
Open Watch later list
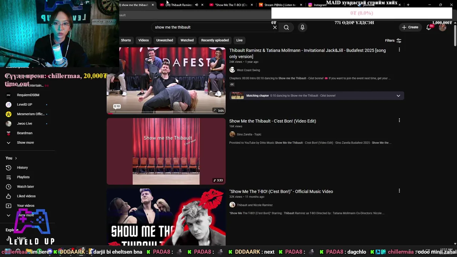click(x=25, y=186)
